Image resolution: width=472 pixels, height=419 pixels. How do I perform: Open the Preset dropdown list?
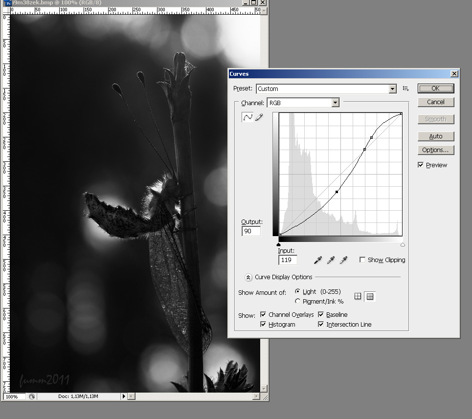(x=392, y=88)
